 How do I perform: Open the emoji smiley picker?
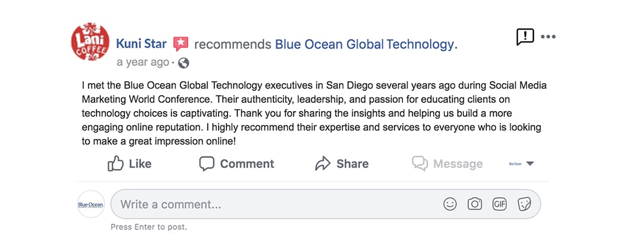(x=450, y=204)
